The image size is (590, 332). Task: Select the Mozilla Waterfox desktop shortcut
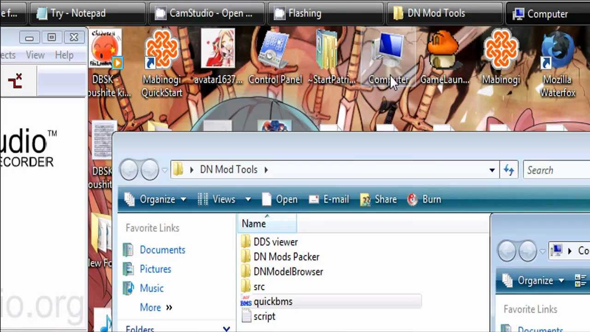pos(558,64)
